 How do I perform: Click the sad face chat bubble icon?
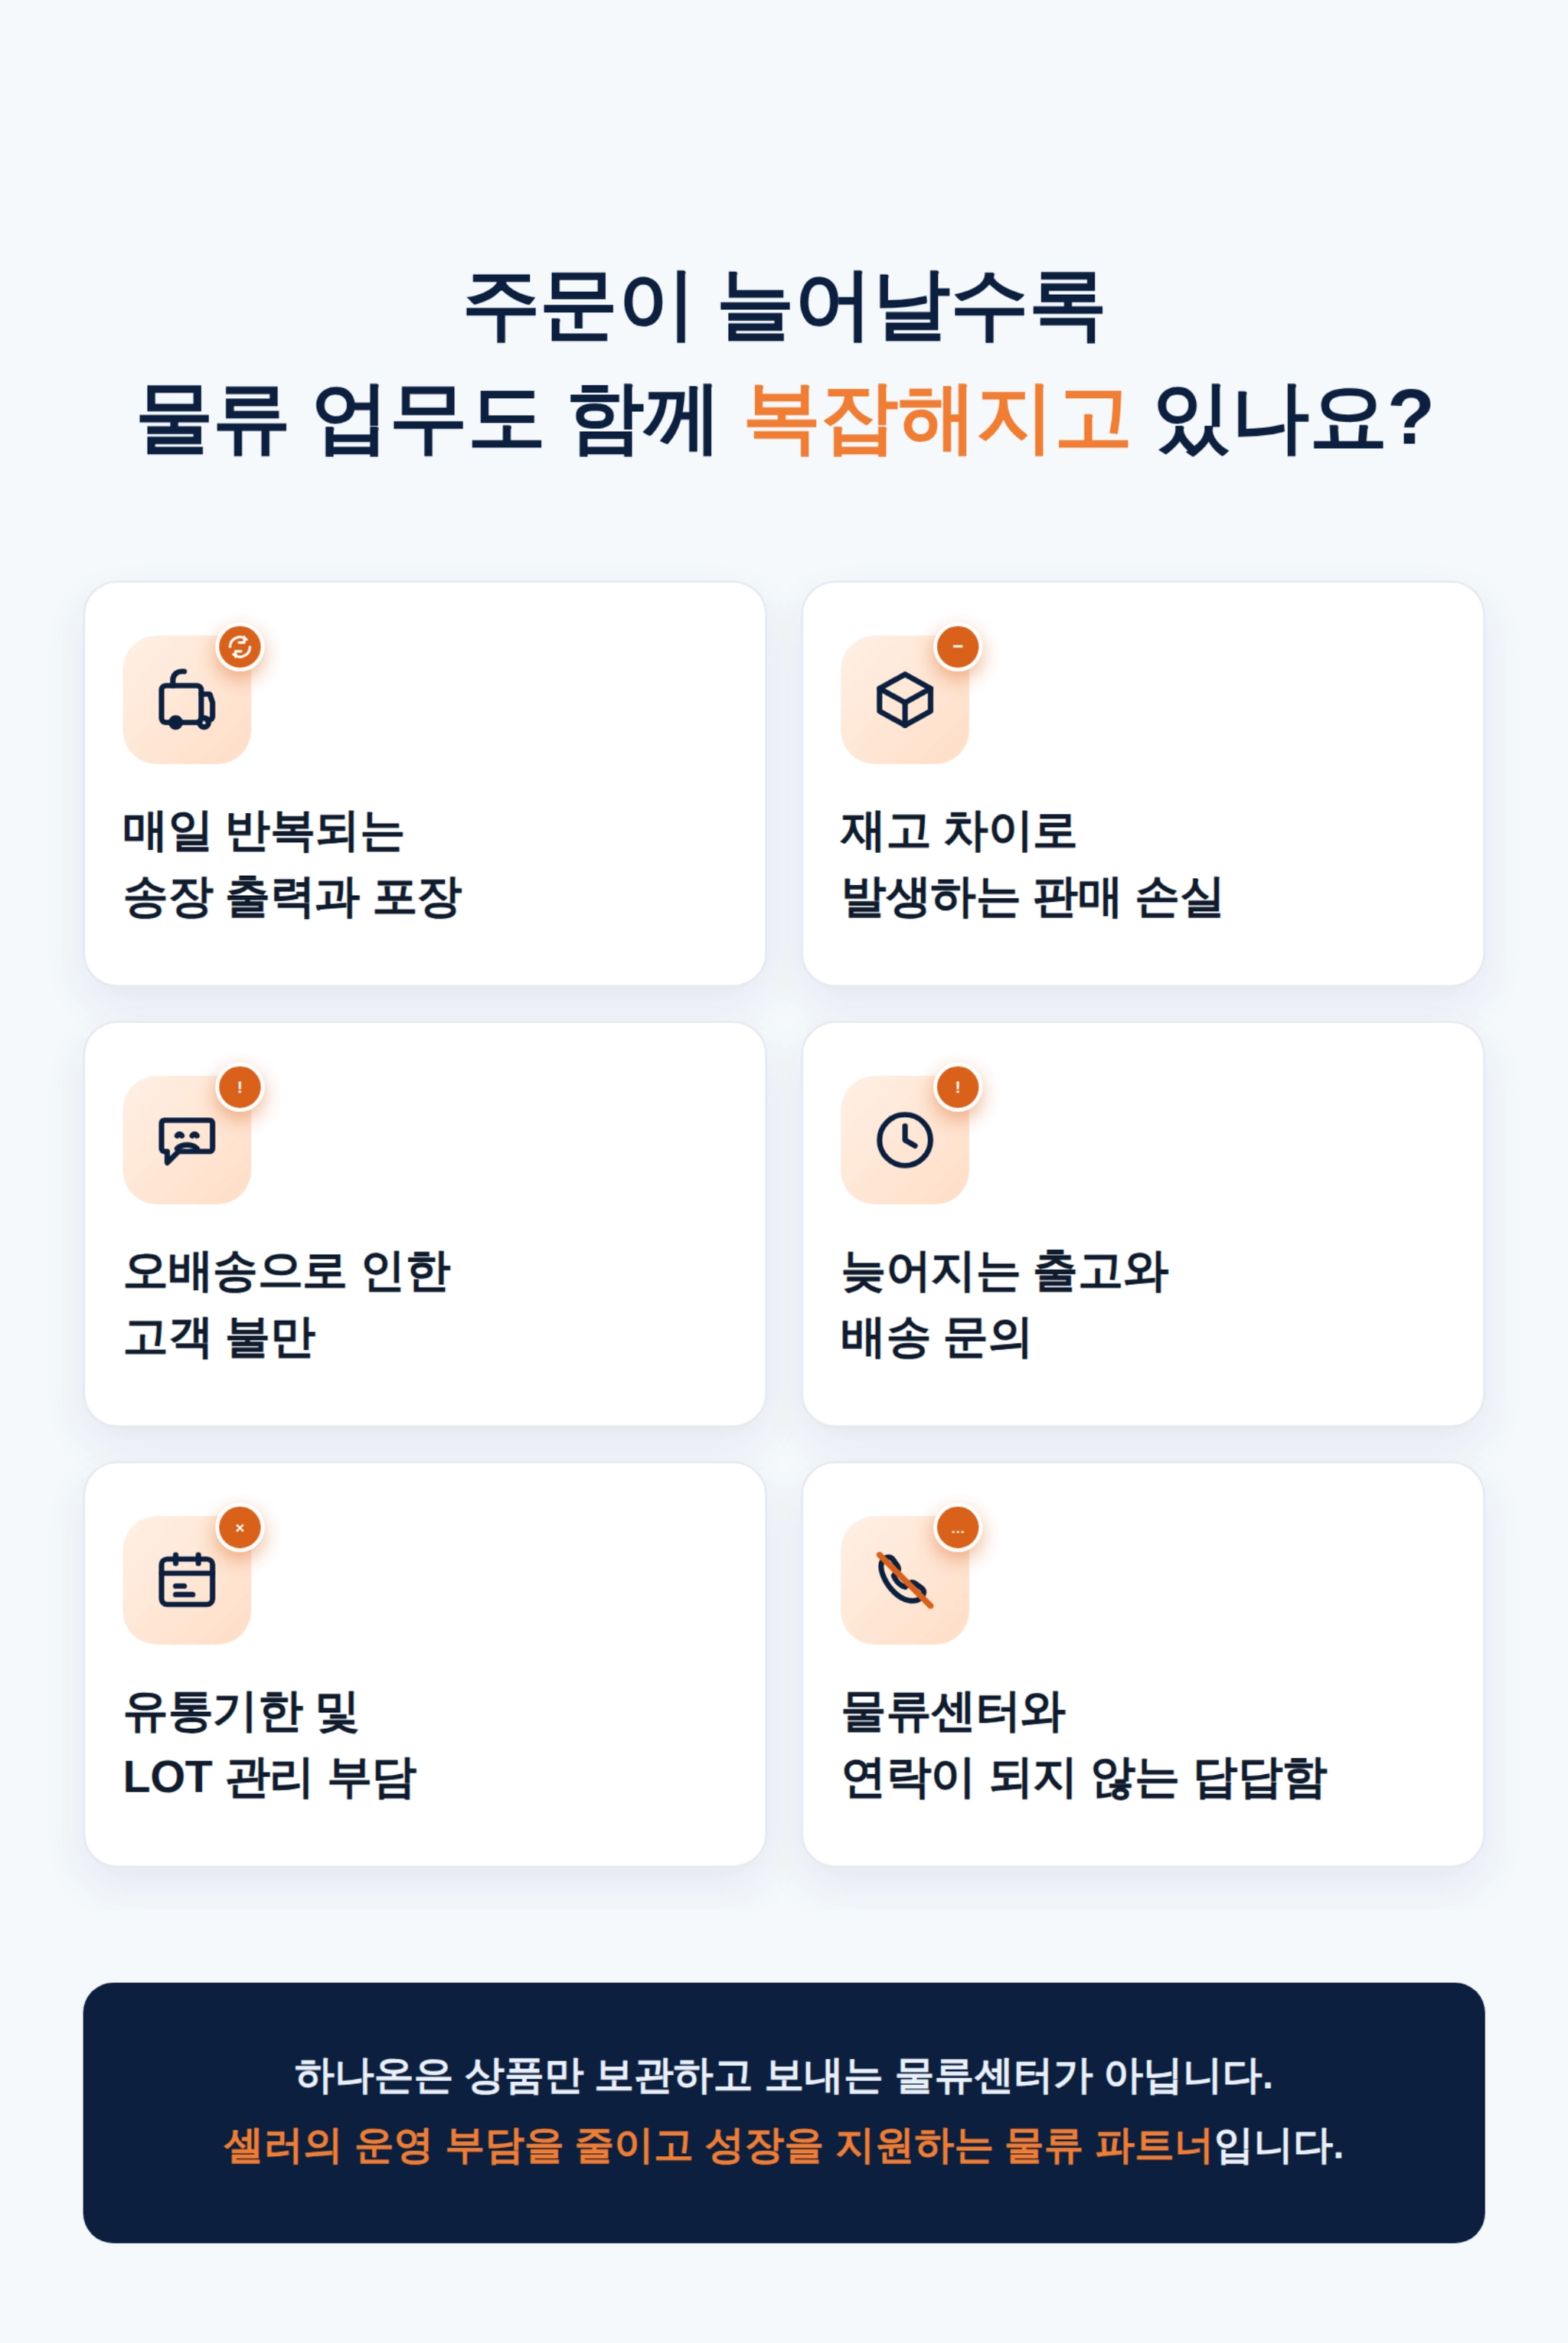pos(187,1140)
